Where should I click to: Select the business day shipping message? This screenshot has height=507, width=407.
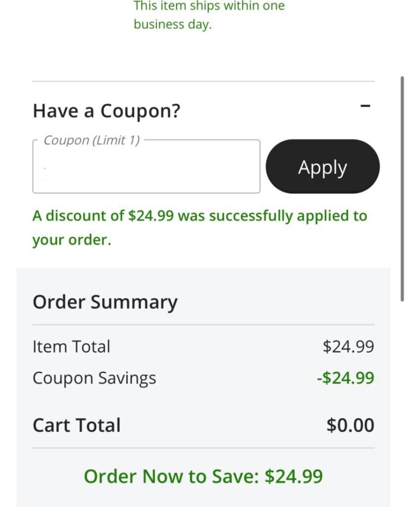[173, 24]
